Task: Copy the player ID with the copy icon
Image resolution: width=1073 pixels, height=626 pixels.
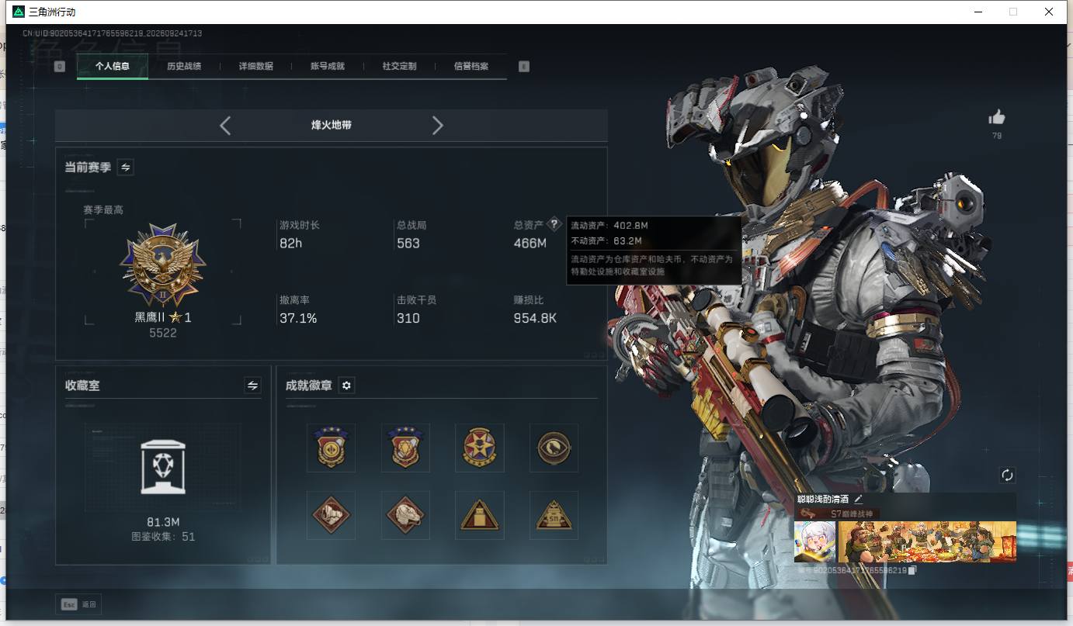Action: point(913,570)
